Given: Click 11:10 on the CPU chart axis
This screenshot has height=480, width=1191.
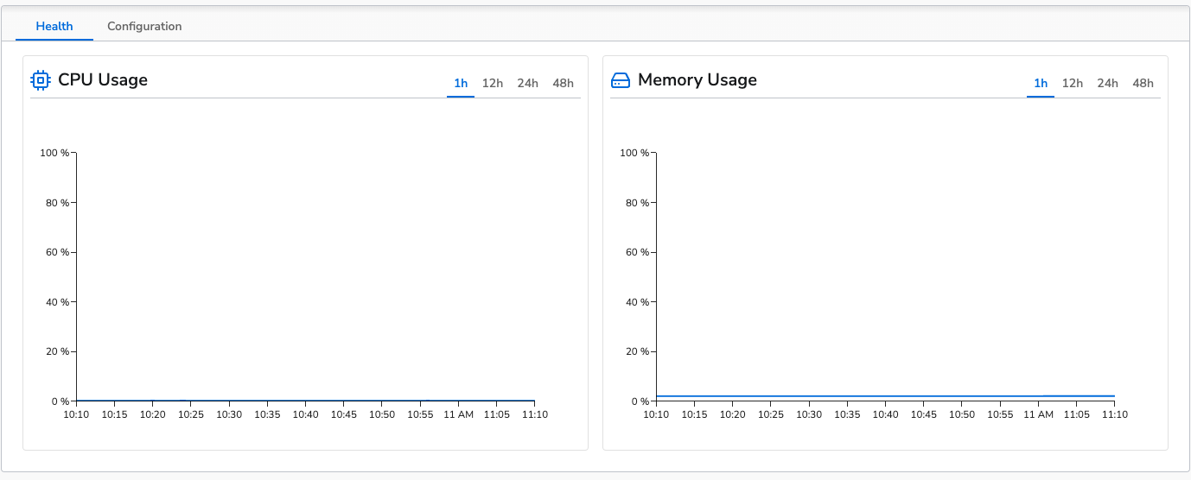Looking at the screenshot, I should 534,414.
